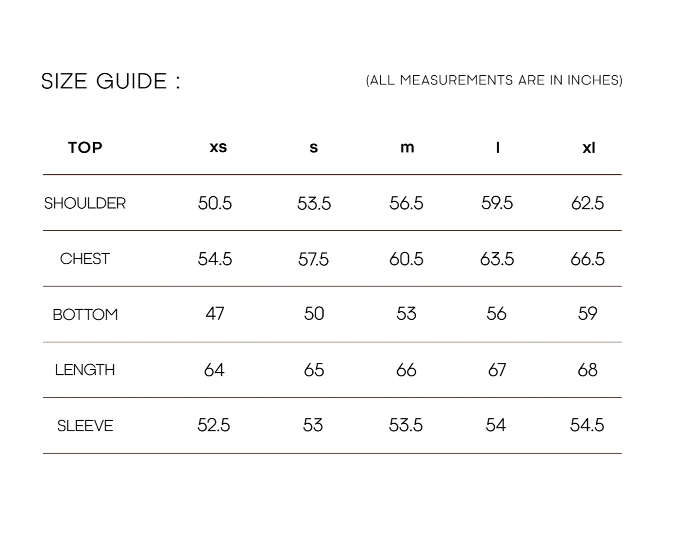This screenshot has width=675, height=543.
Task: Click the BOTTOM row label
Action: pyautogui.click(x=85, y=315)
